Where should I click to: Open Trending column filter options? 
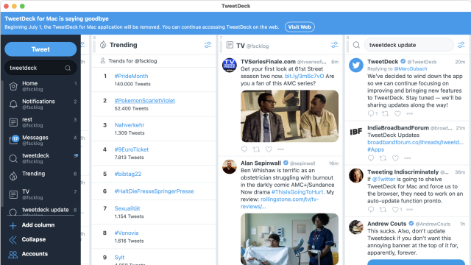point(208,45)
